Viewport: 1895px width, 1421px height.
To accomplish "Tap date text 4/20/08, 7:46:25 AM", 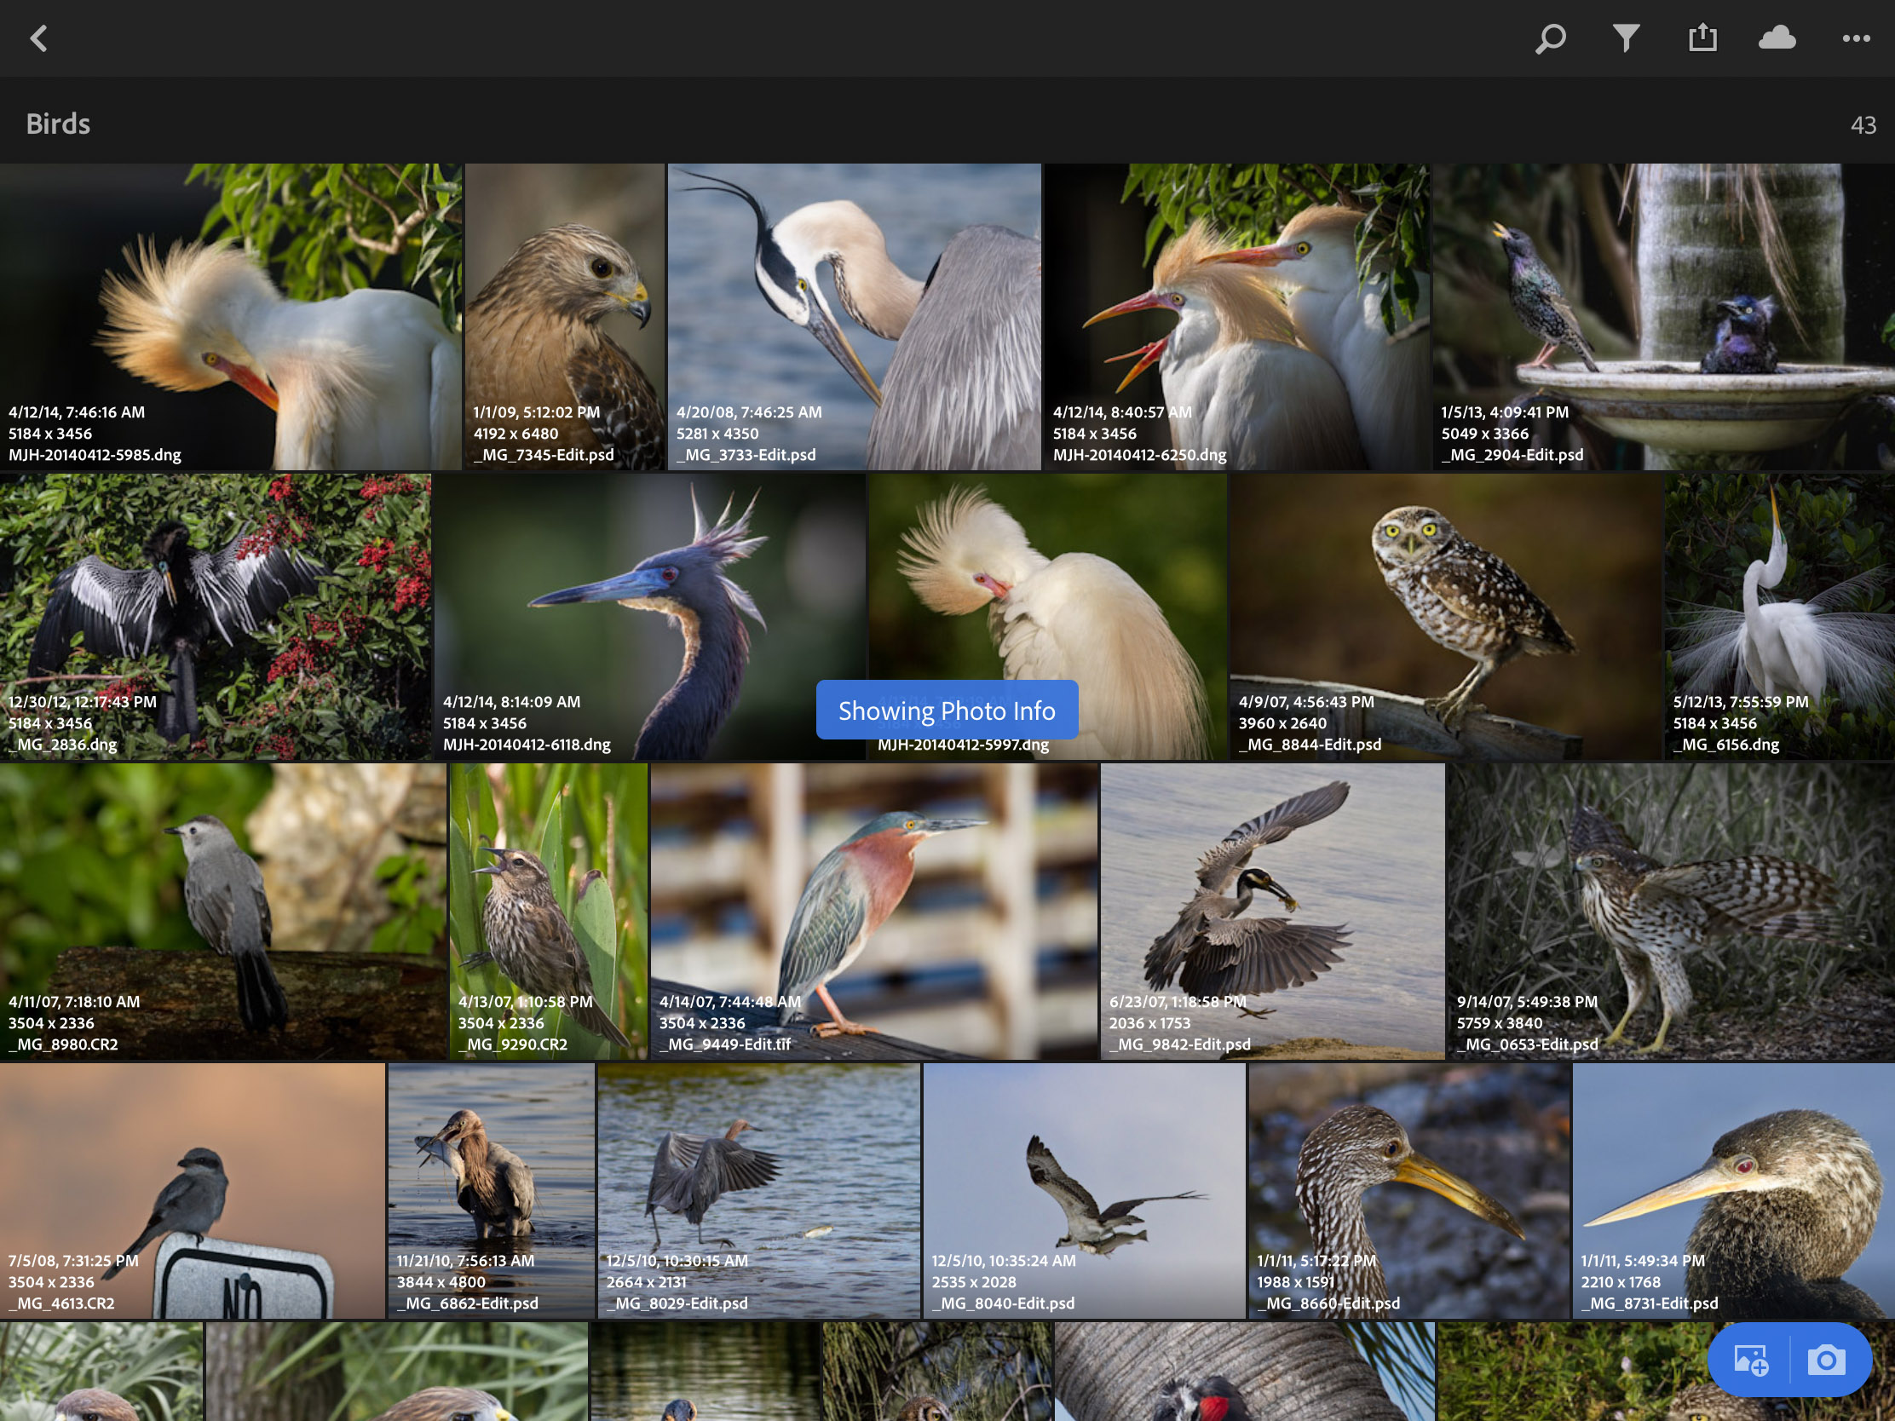I will tap(749, 412).
